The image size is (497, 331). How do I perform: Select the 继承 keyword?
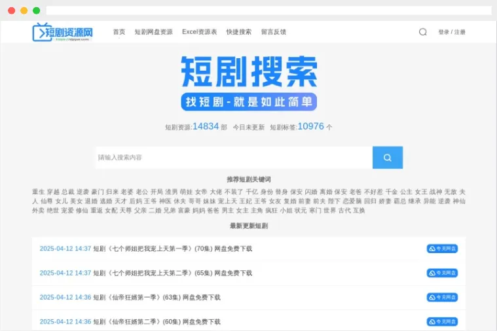415,201
